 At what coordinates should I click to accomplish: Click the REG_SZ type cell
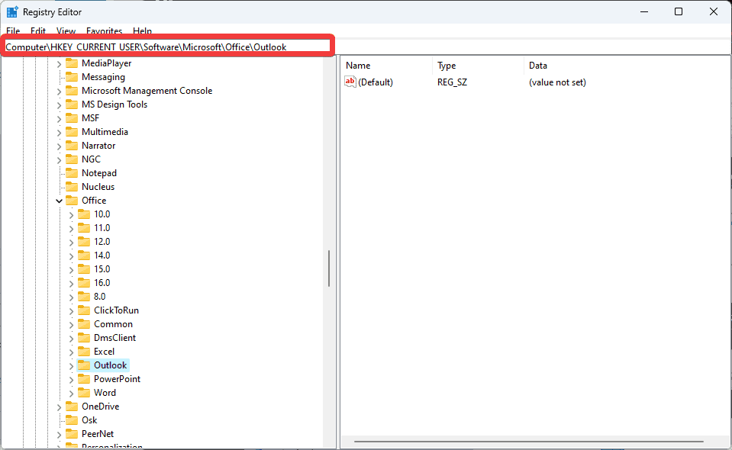[452, 82]
